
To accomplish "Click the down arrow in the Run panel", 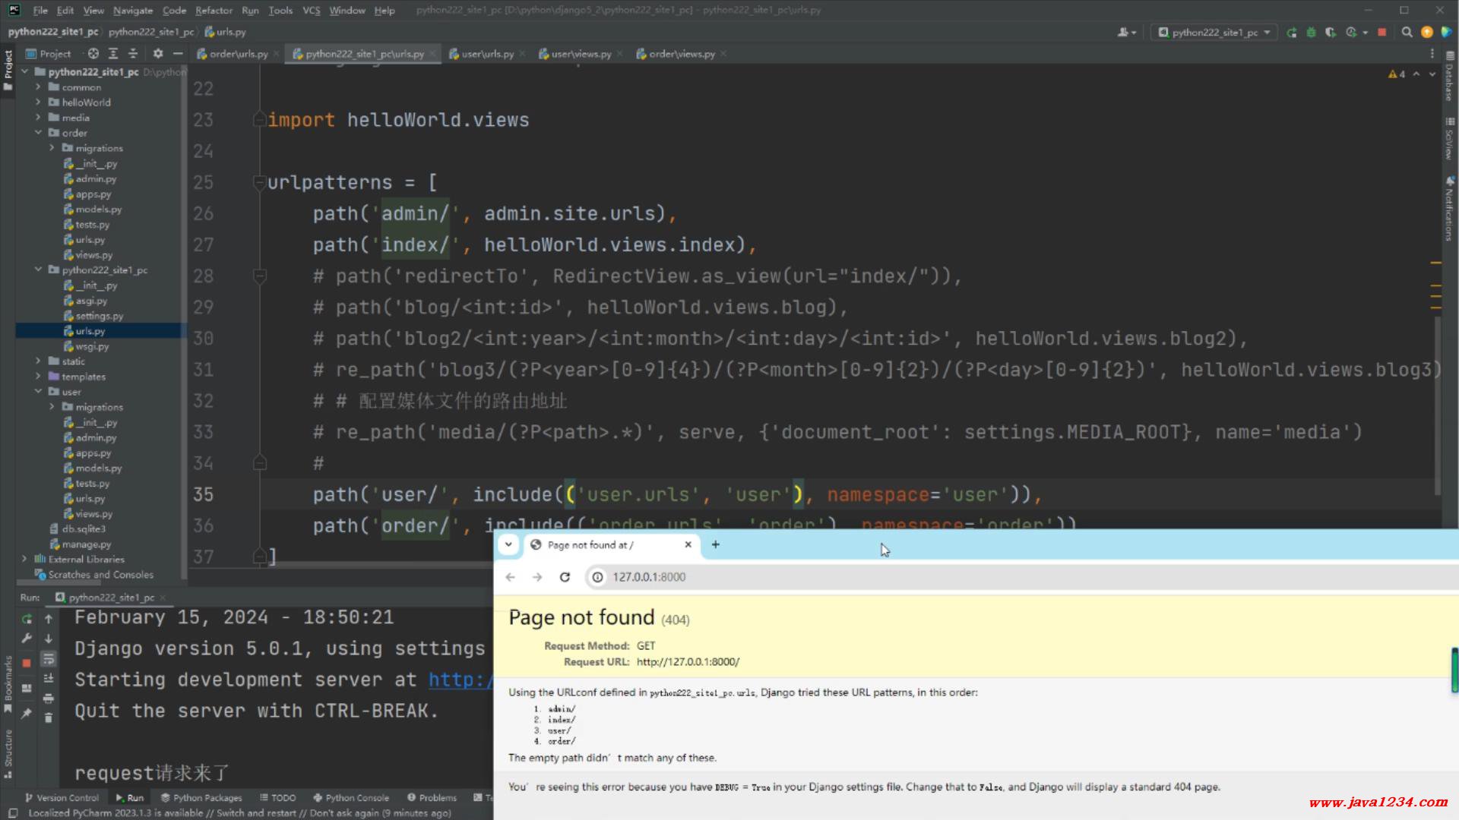I will pyautogui.click(x=49, y=639).
